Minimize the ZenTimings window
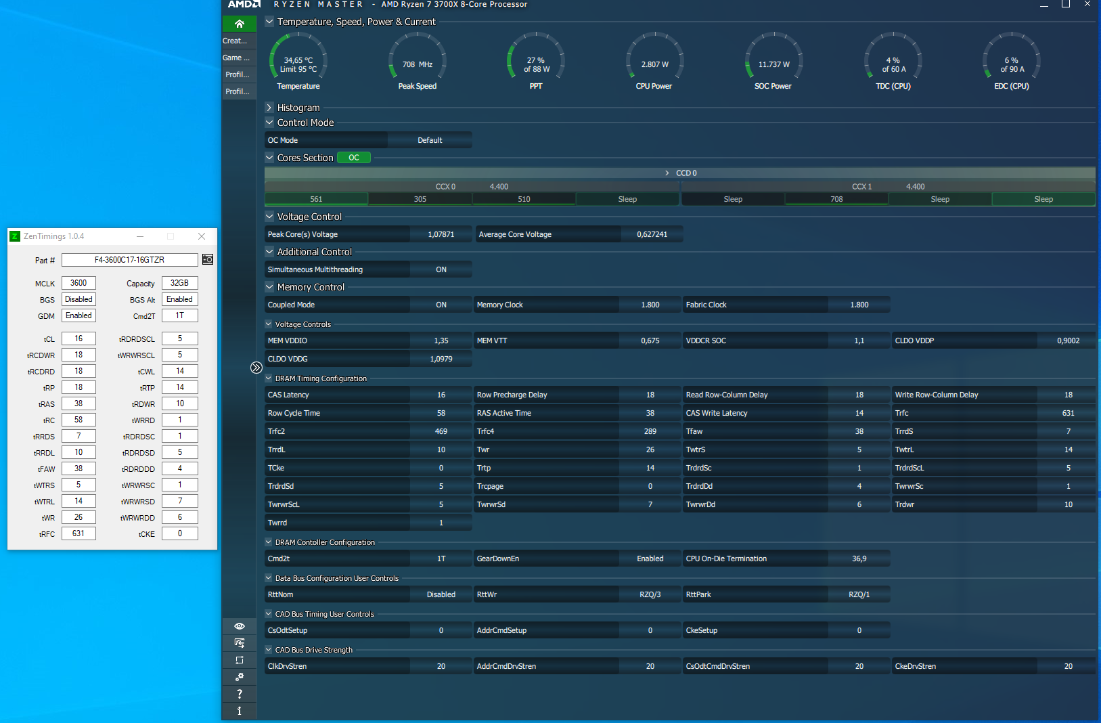The image size is (1101, 723). pos(140,236)
